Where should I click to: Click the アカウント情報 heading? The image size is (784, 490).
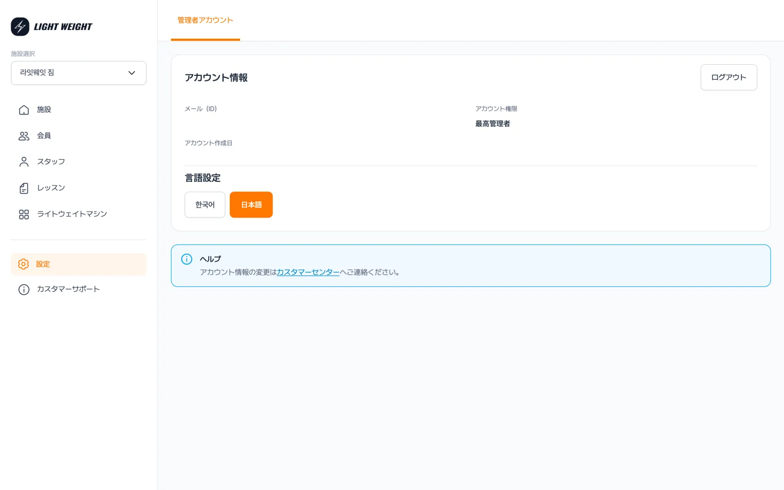click(x=216, y=78)
